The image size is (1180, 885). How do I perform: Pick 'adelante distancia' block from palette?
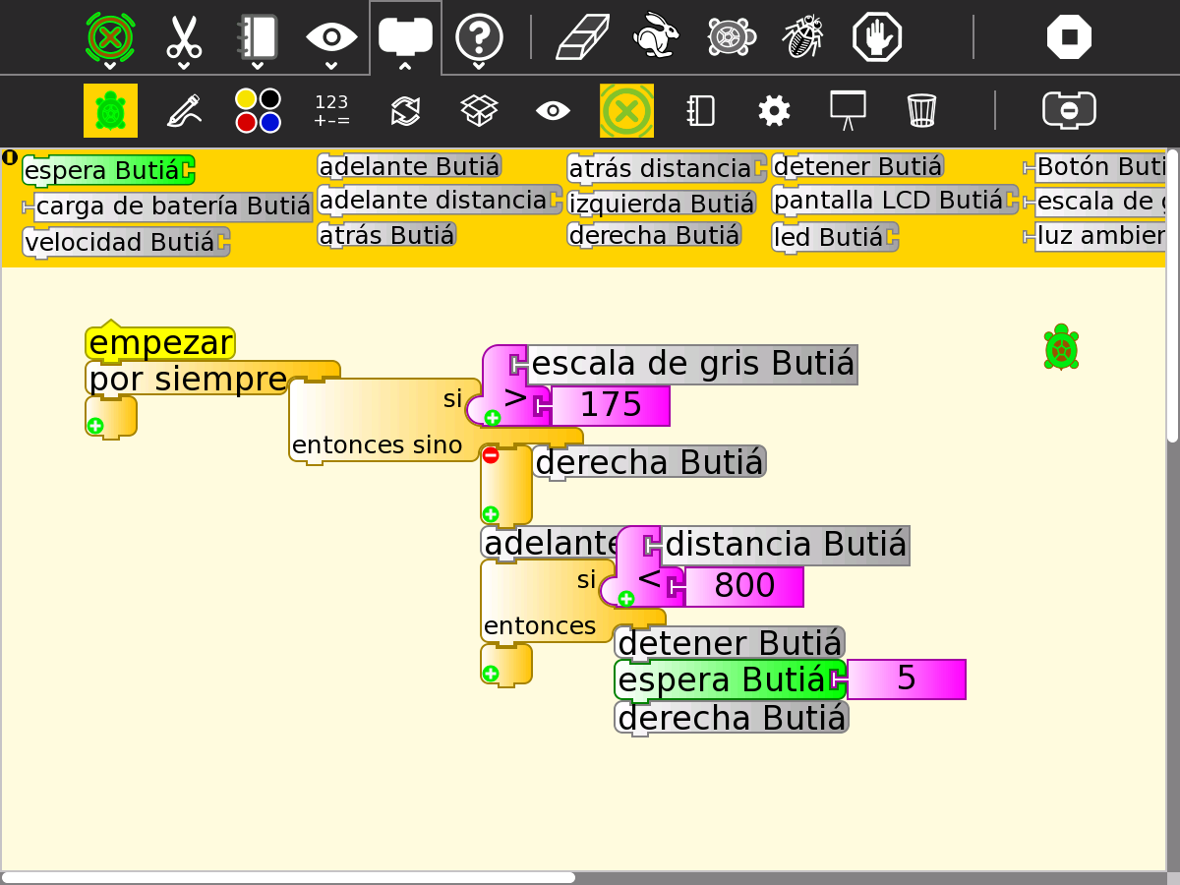click(x=440, y=201)
